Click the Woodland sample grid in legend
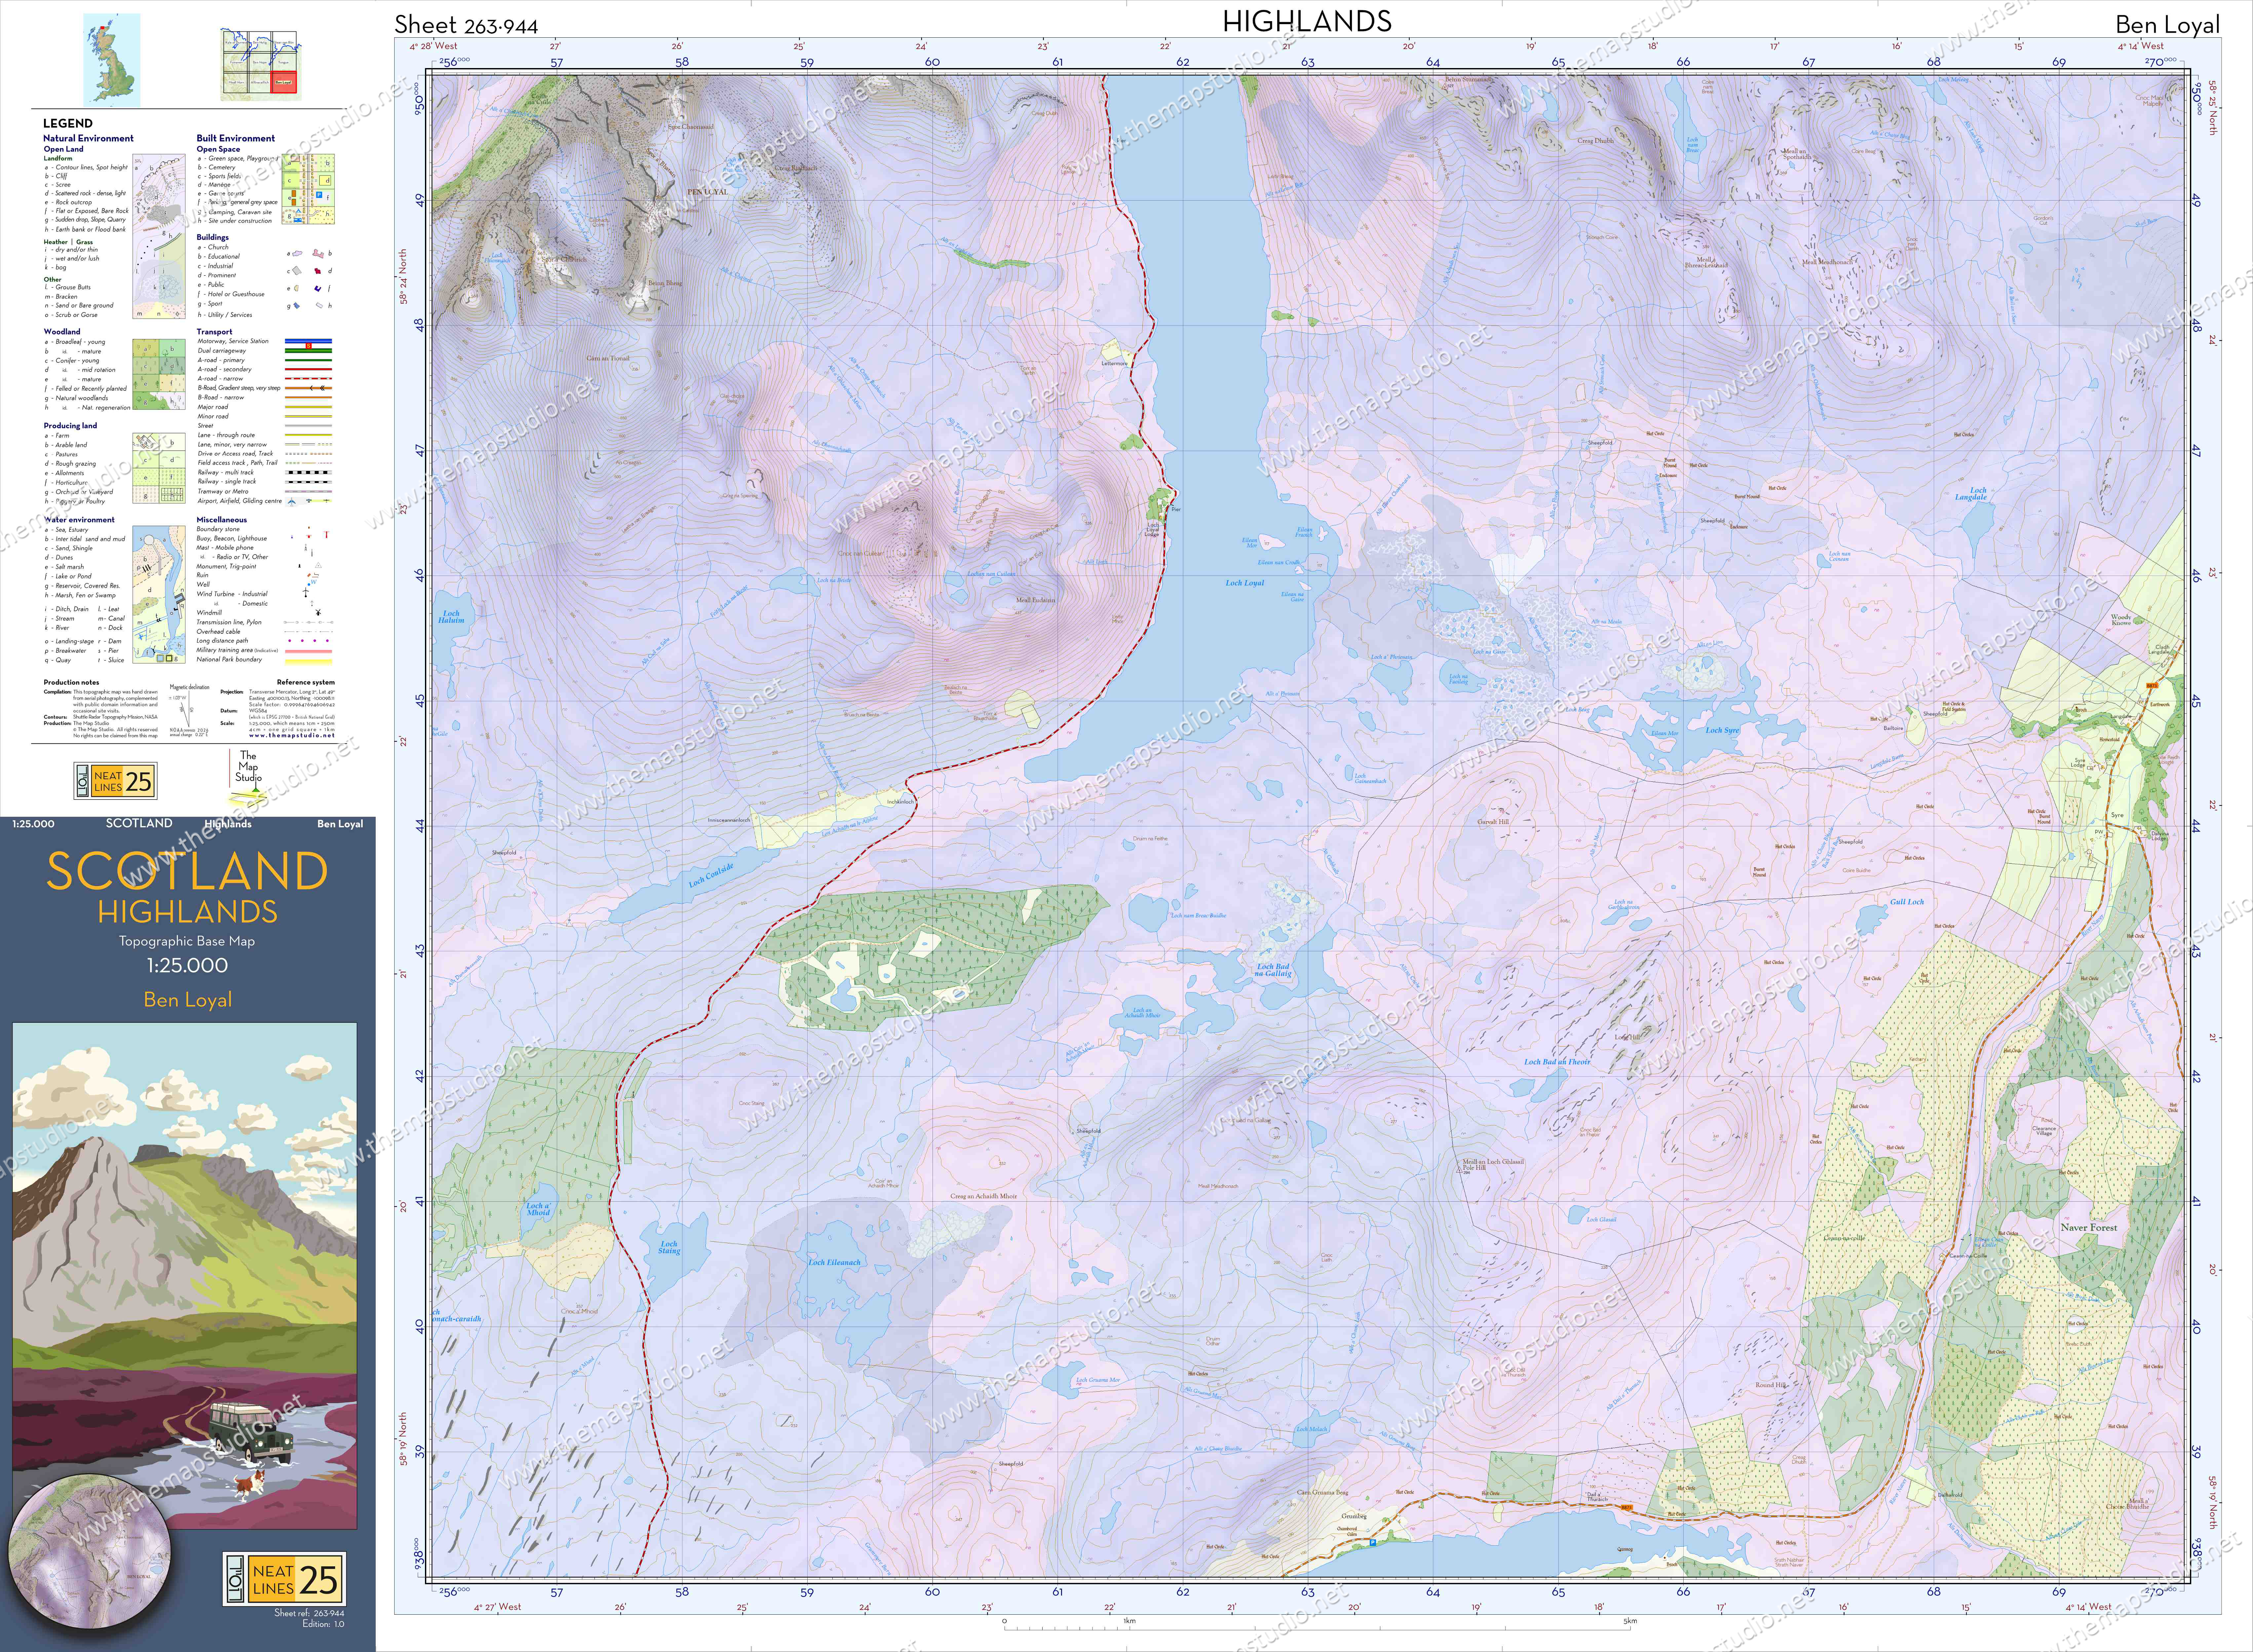This screenshot has width=2253, height=1652. pos(159,374)
